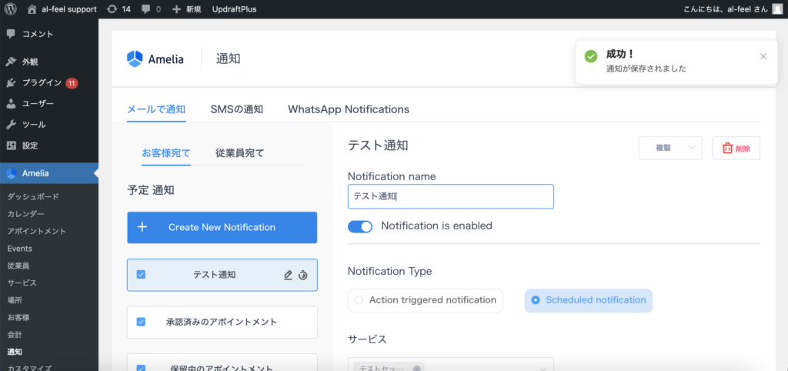The height and width of the screenshot is (371, 788).
Task: Click the WordPress logo icon
Action: click(10, 9)
